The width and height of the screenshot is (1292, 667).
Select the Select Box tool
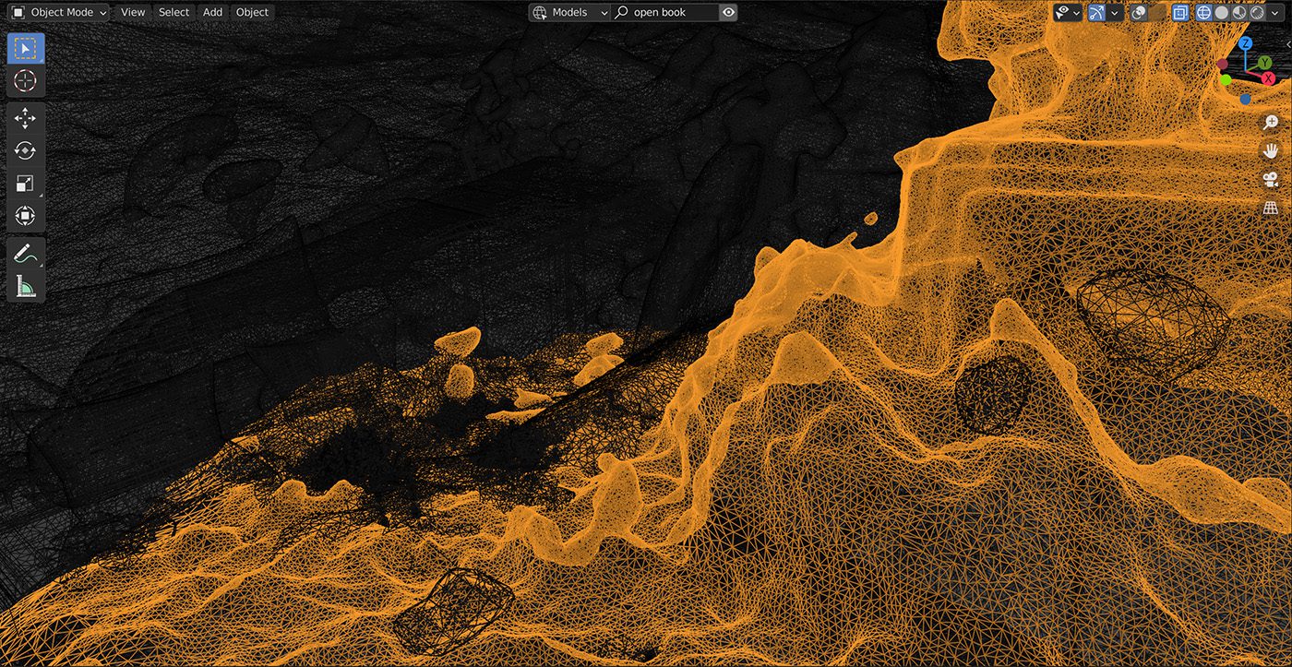25,48
